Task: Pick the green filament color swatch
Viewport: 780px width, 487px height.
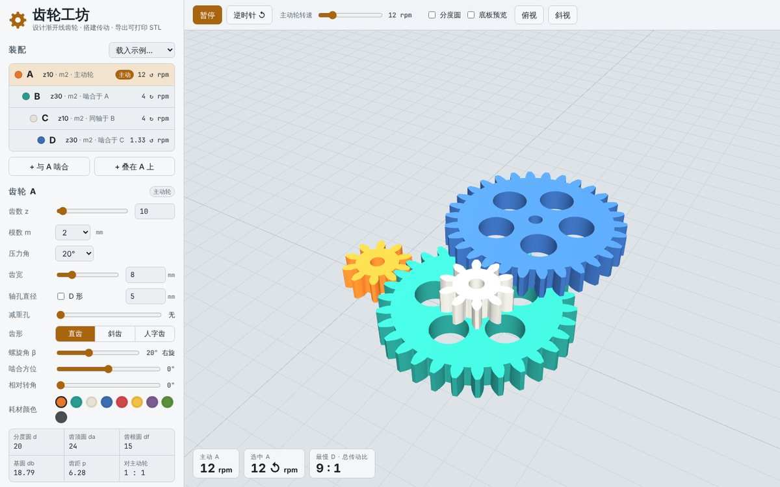Action: (x=167, y=402)
